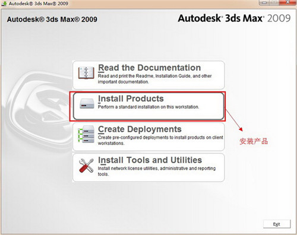Viewport: 297px width, 235px height.
Task: Choose Create Deployments heading
Action: click(140, 129)
